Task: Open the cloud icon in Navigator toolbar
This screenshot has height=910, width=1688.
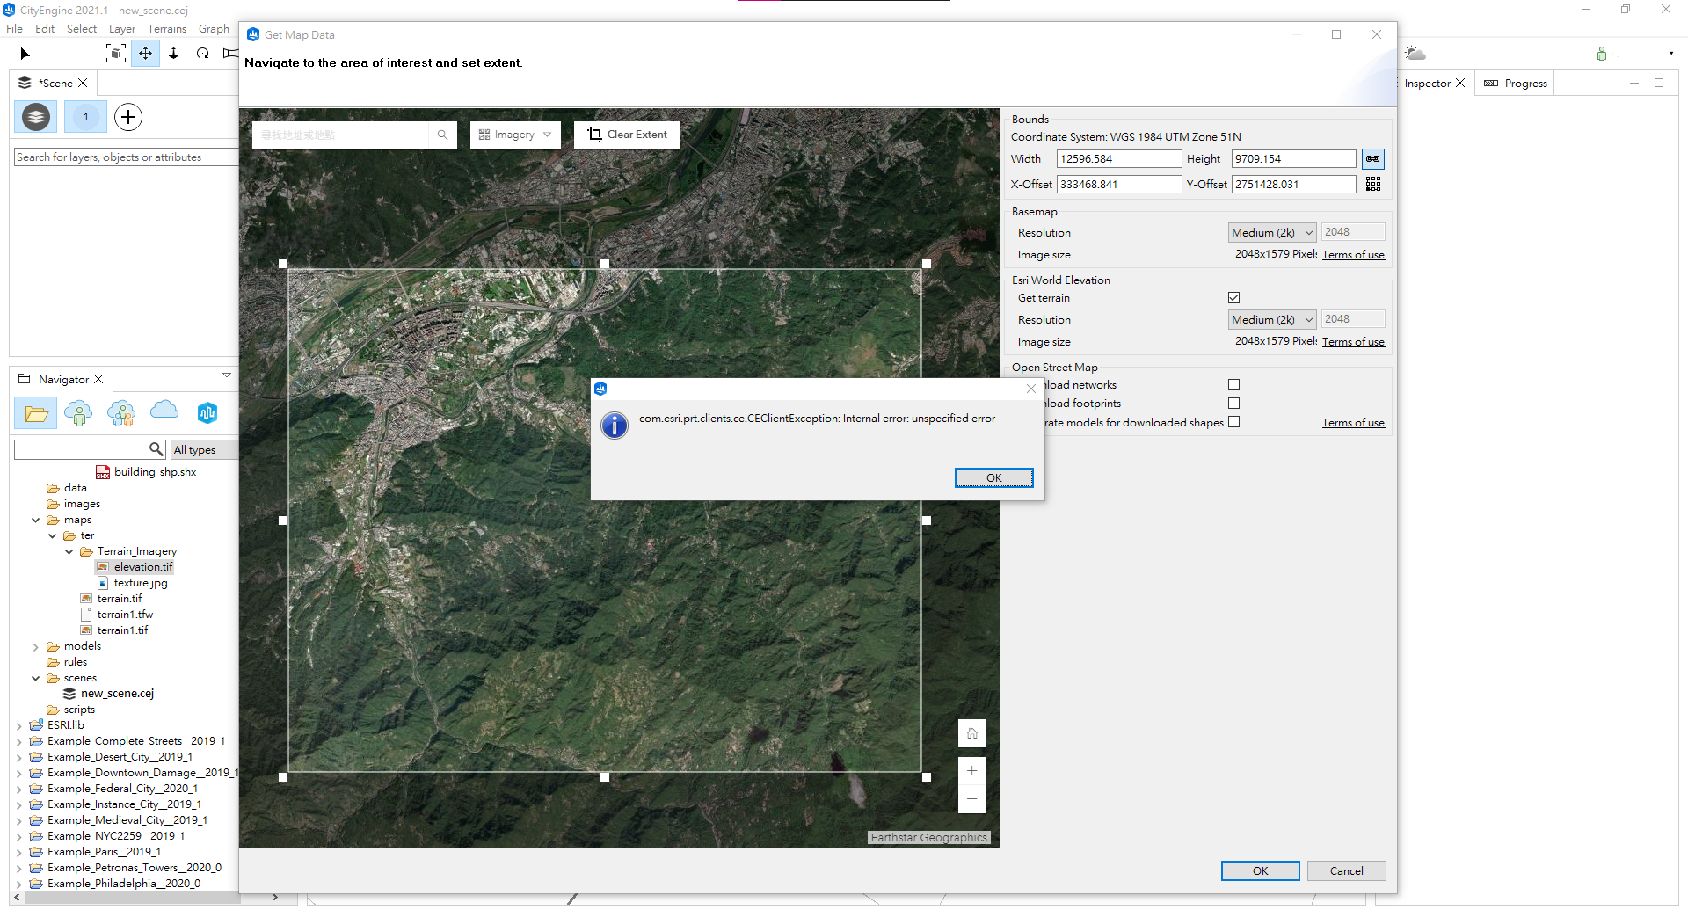Action: pos(164,411)
